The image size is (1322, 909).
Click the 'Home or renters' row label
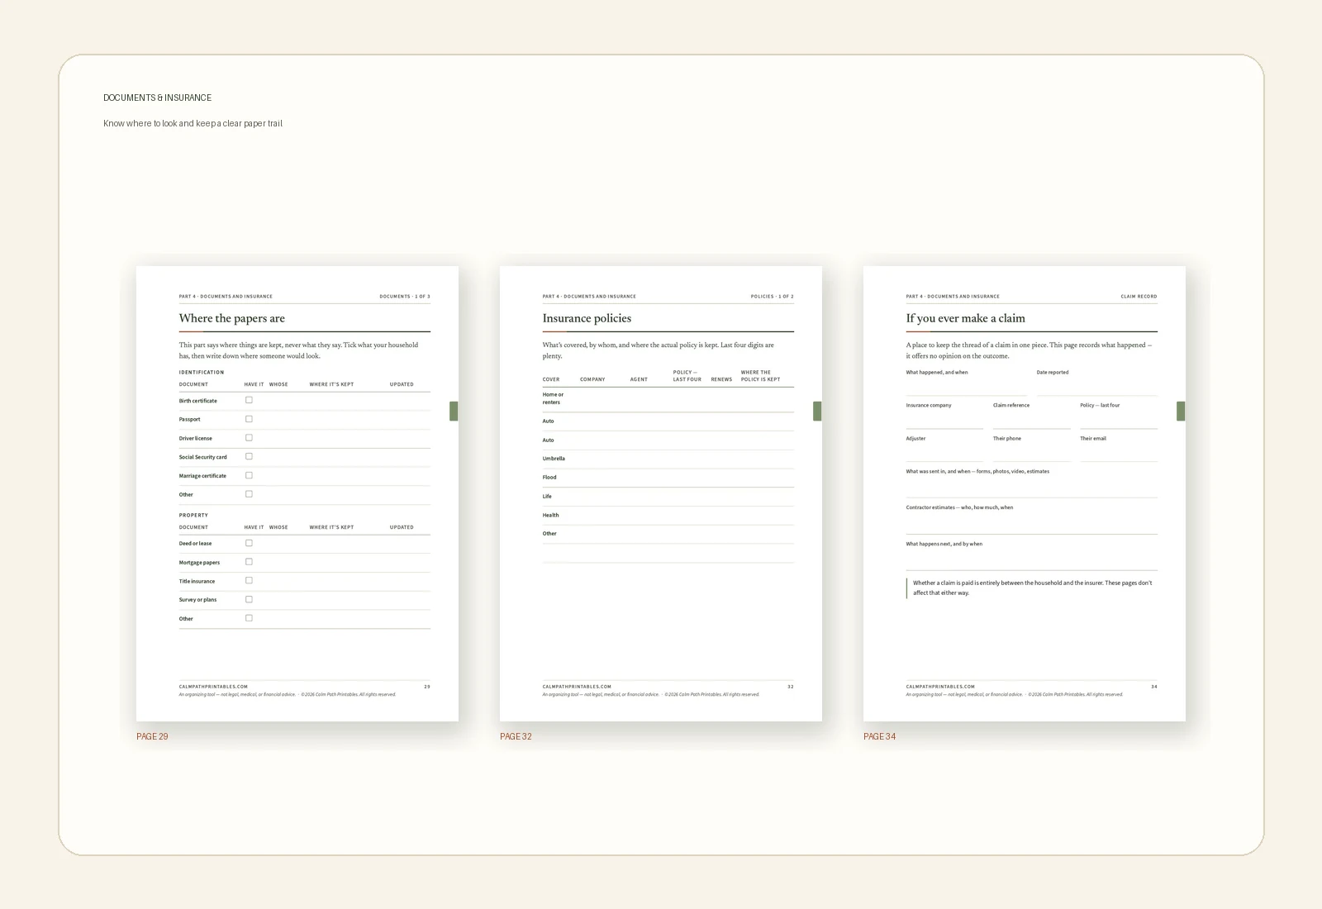pos(553,398)
